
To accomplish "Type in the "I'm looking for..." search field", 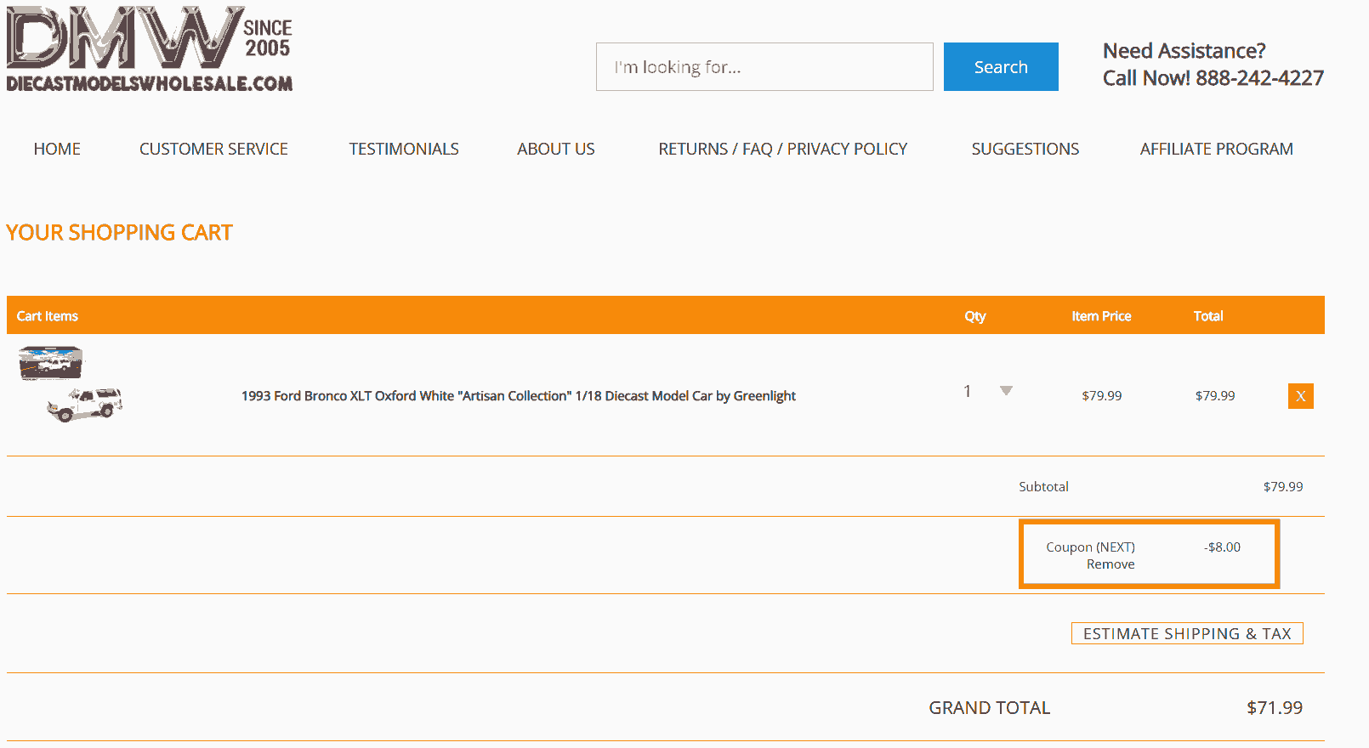I will (x=764, y=67).
